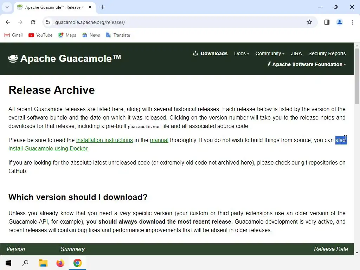360x270 pixels.
Task: Click the scrollbar up arrow
Action: click(x=357, y=45)
